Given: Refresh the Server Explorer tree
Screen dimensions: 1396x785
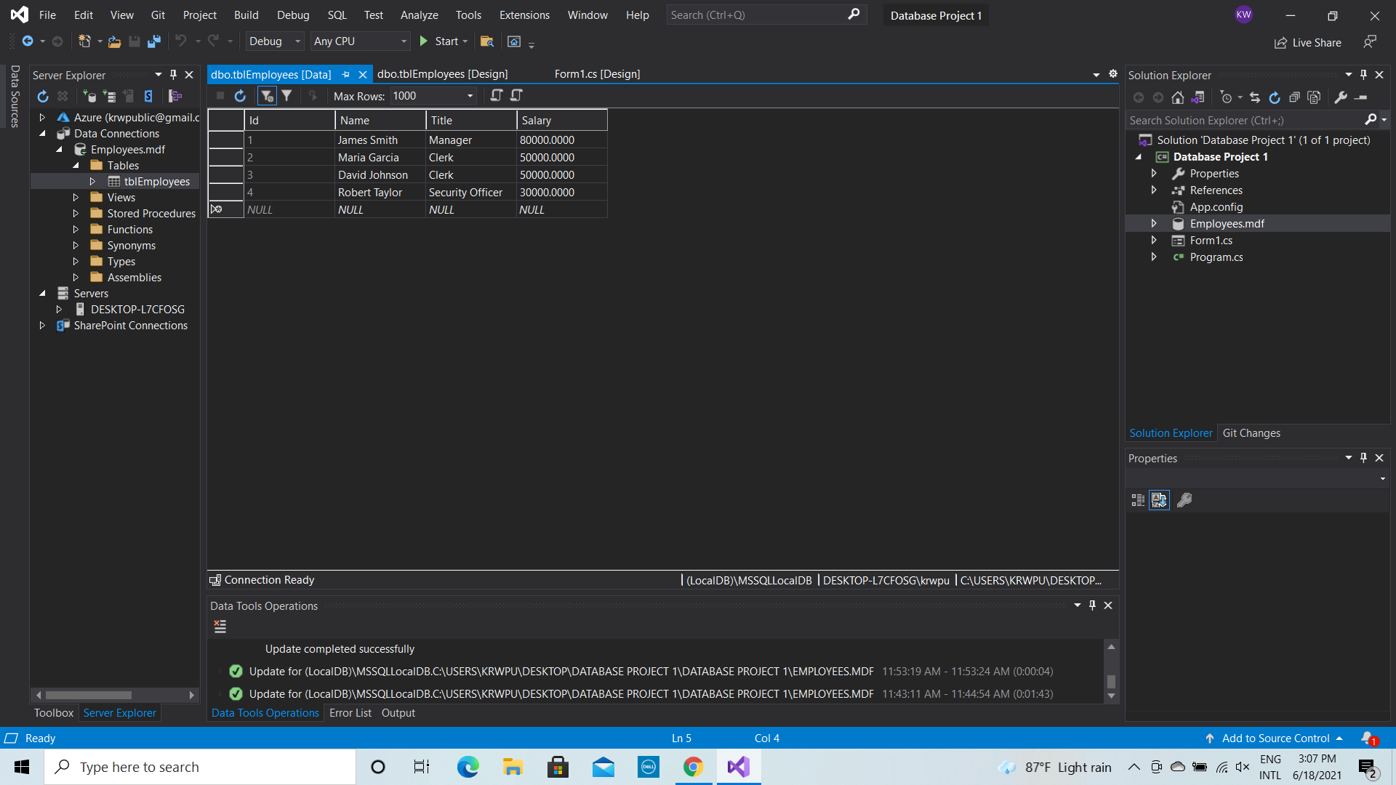Looking at the screenshot, I should point(43,96).
